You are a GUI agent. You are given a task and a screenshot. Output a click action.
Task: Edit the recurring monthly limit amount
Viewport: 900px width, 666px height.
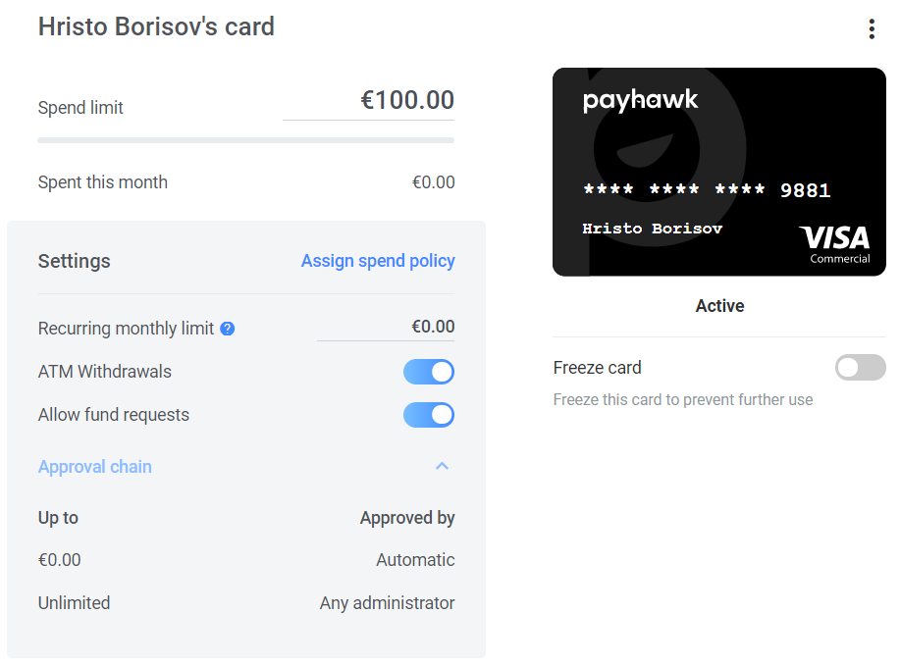pos(386,327)
